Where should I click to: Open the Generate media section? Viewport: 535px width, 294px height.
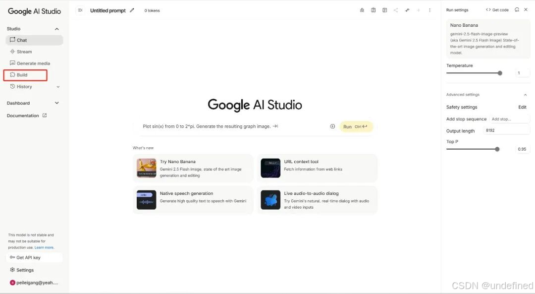tap(34, 63)
